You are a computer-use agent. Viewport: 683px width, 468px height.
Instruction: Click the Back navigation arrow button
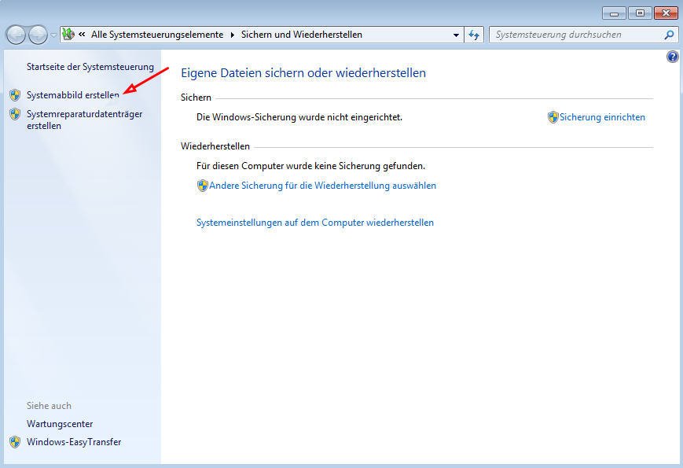[17, 35]
